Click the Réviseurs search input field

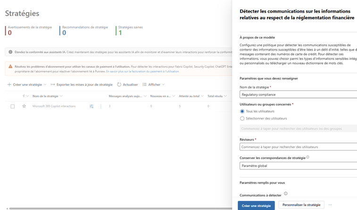coord(298,147)
